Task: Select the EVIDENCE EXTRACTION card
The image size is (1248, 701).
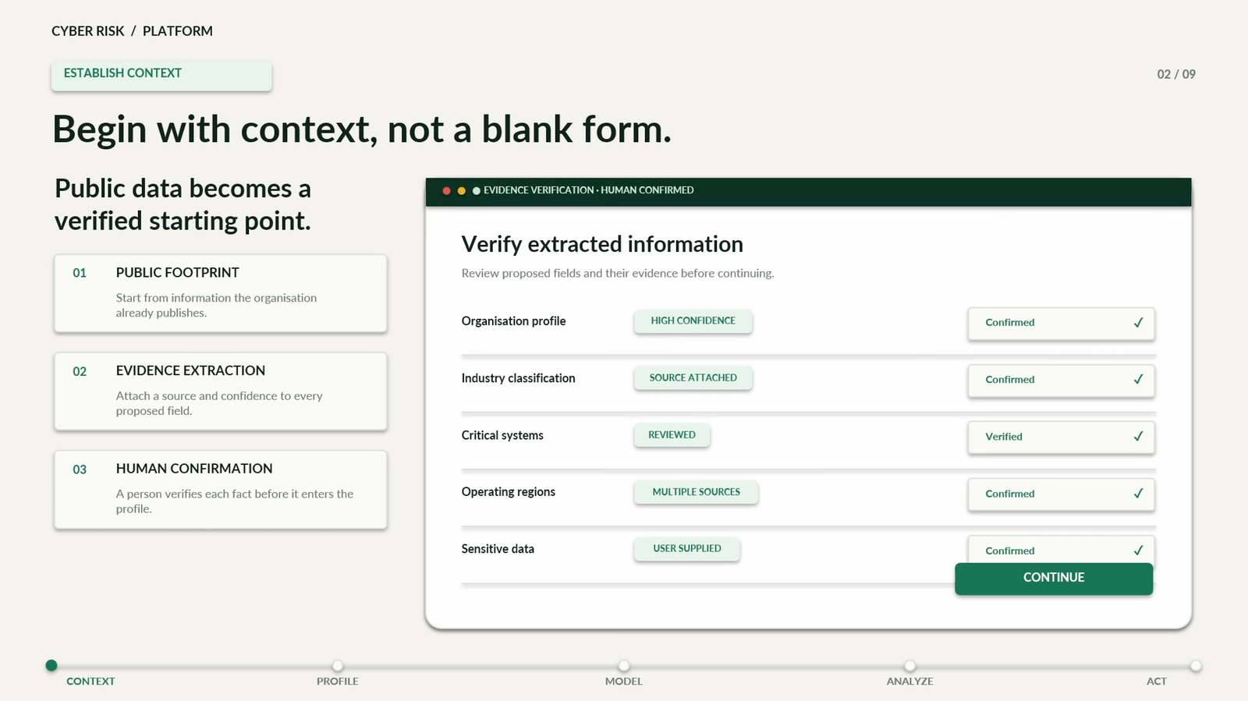Action: pyautogui.click(x=221, y=391)
